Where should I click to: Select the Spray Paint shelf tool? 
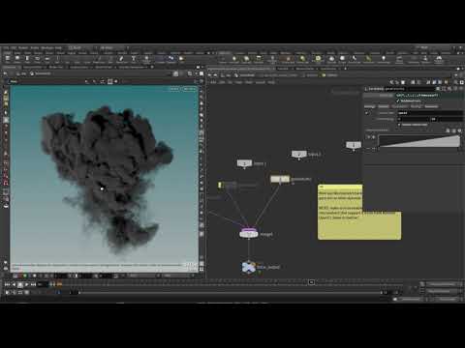tap(121, 59)
